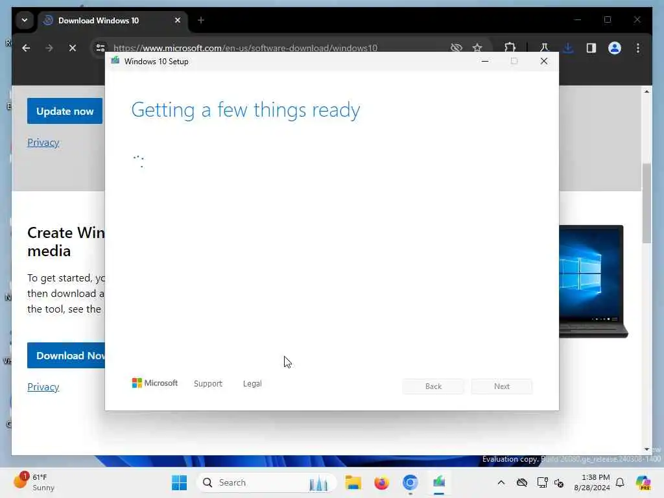Open the Legal link in Setup
The height and width of the screenshot is (498, 664).
point(252,383)
